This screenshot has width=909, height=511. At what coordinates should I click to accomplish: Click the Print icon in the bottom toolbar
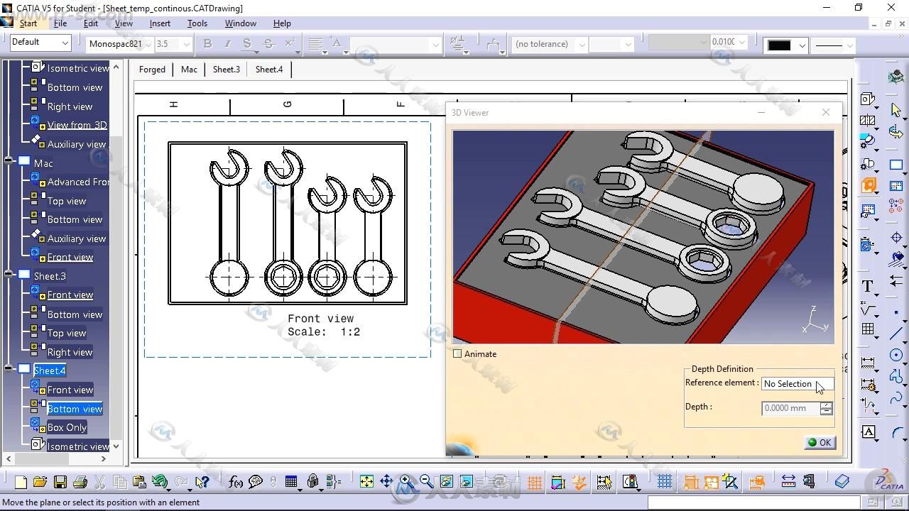80,483
